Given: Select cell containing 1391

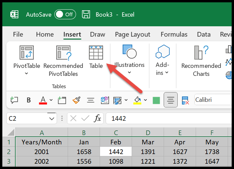Looking at the screenshot, I should [x=148, y=152].
